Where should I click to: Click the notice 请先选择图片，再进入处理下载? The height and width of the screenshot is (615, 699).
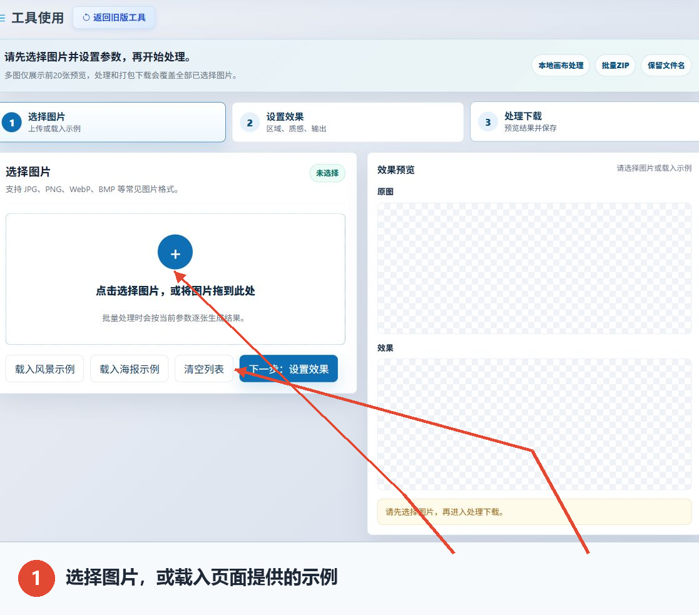[534, 512]
